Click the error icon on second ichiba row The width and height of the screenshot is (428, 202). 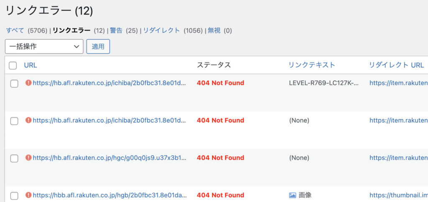(28, 120)
